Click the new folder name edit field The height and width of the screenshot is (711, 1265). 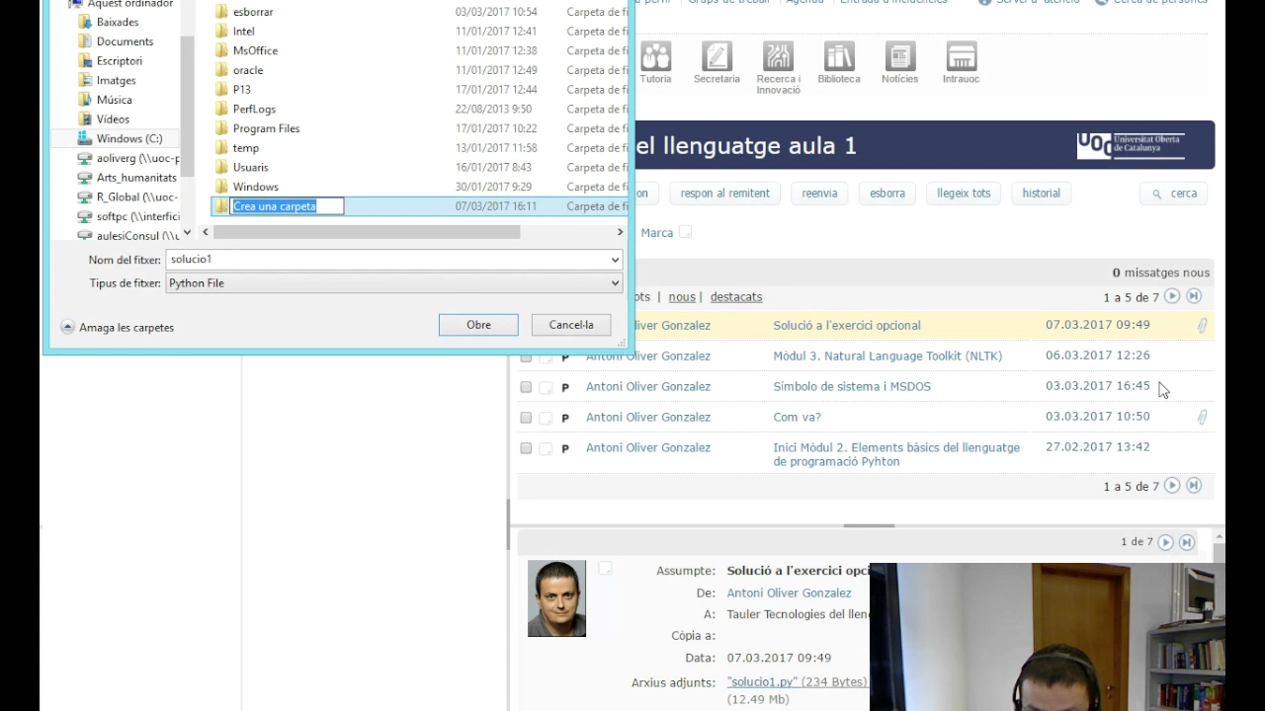click(288, 206)
